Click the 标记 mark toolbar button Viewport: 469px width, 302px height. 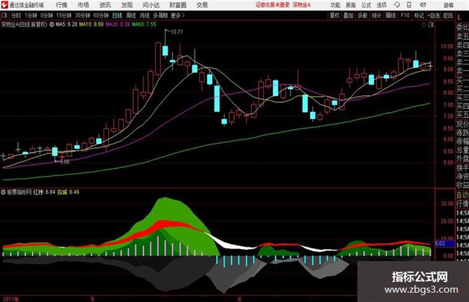click(419, 15)
